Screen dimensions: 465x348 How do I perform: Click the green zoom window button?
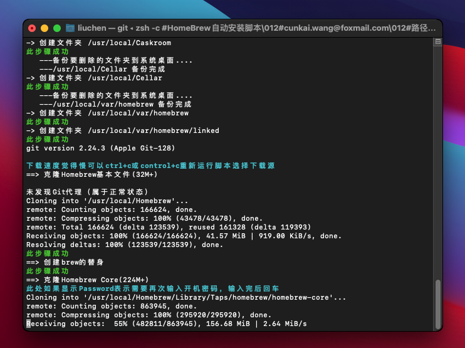57,28
